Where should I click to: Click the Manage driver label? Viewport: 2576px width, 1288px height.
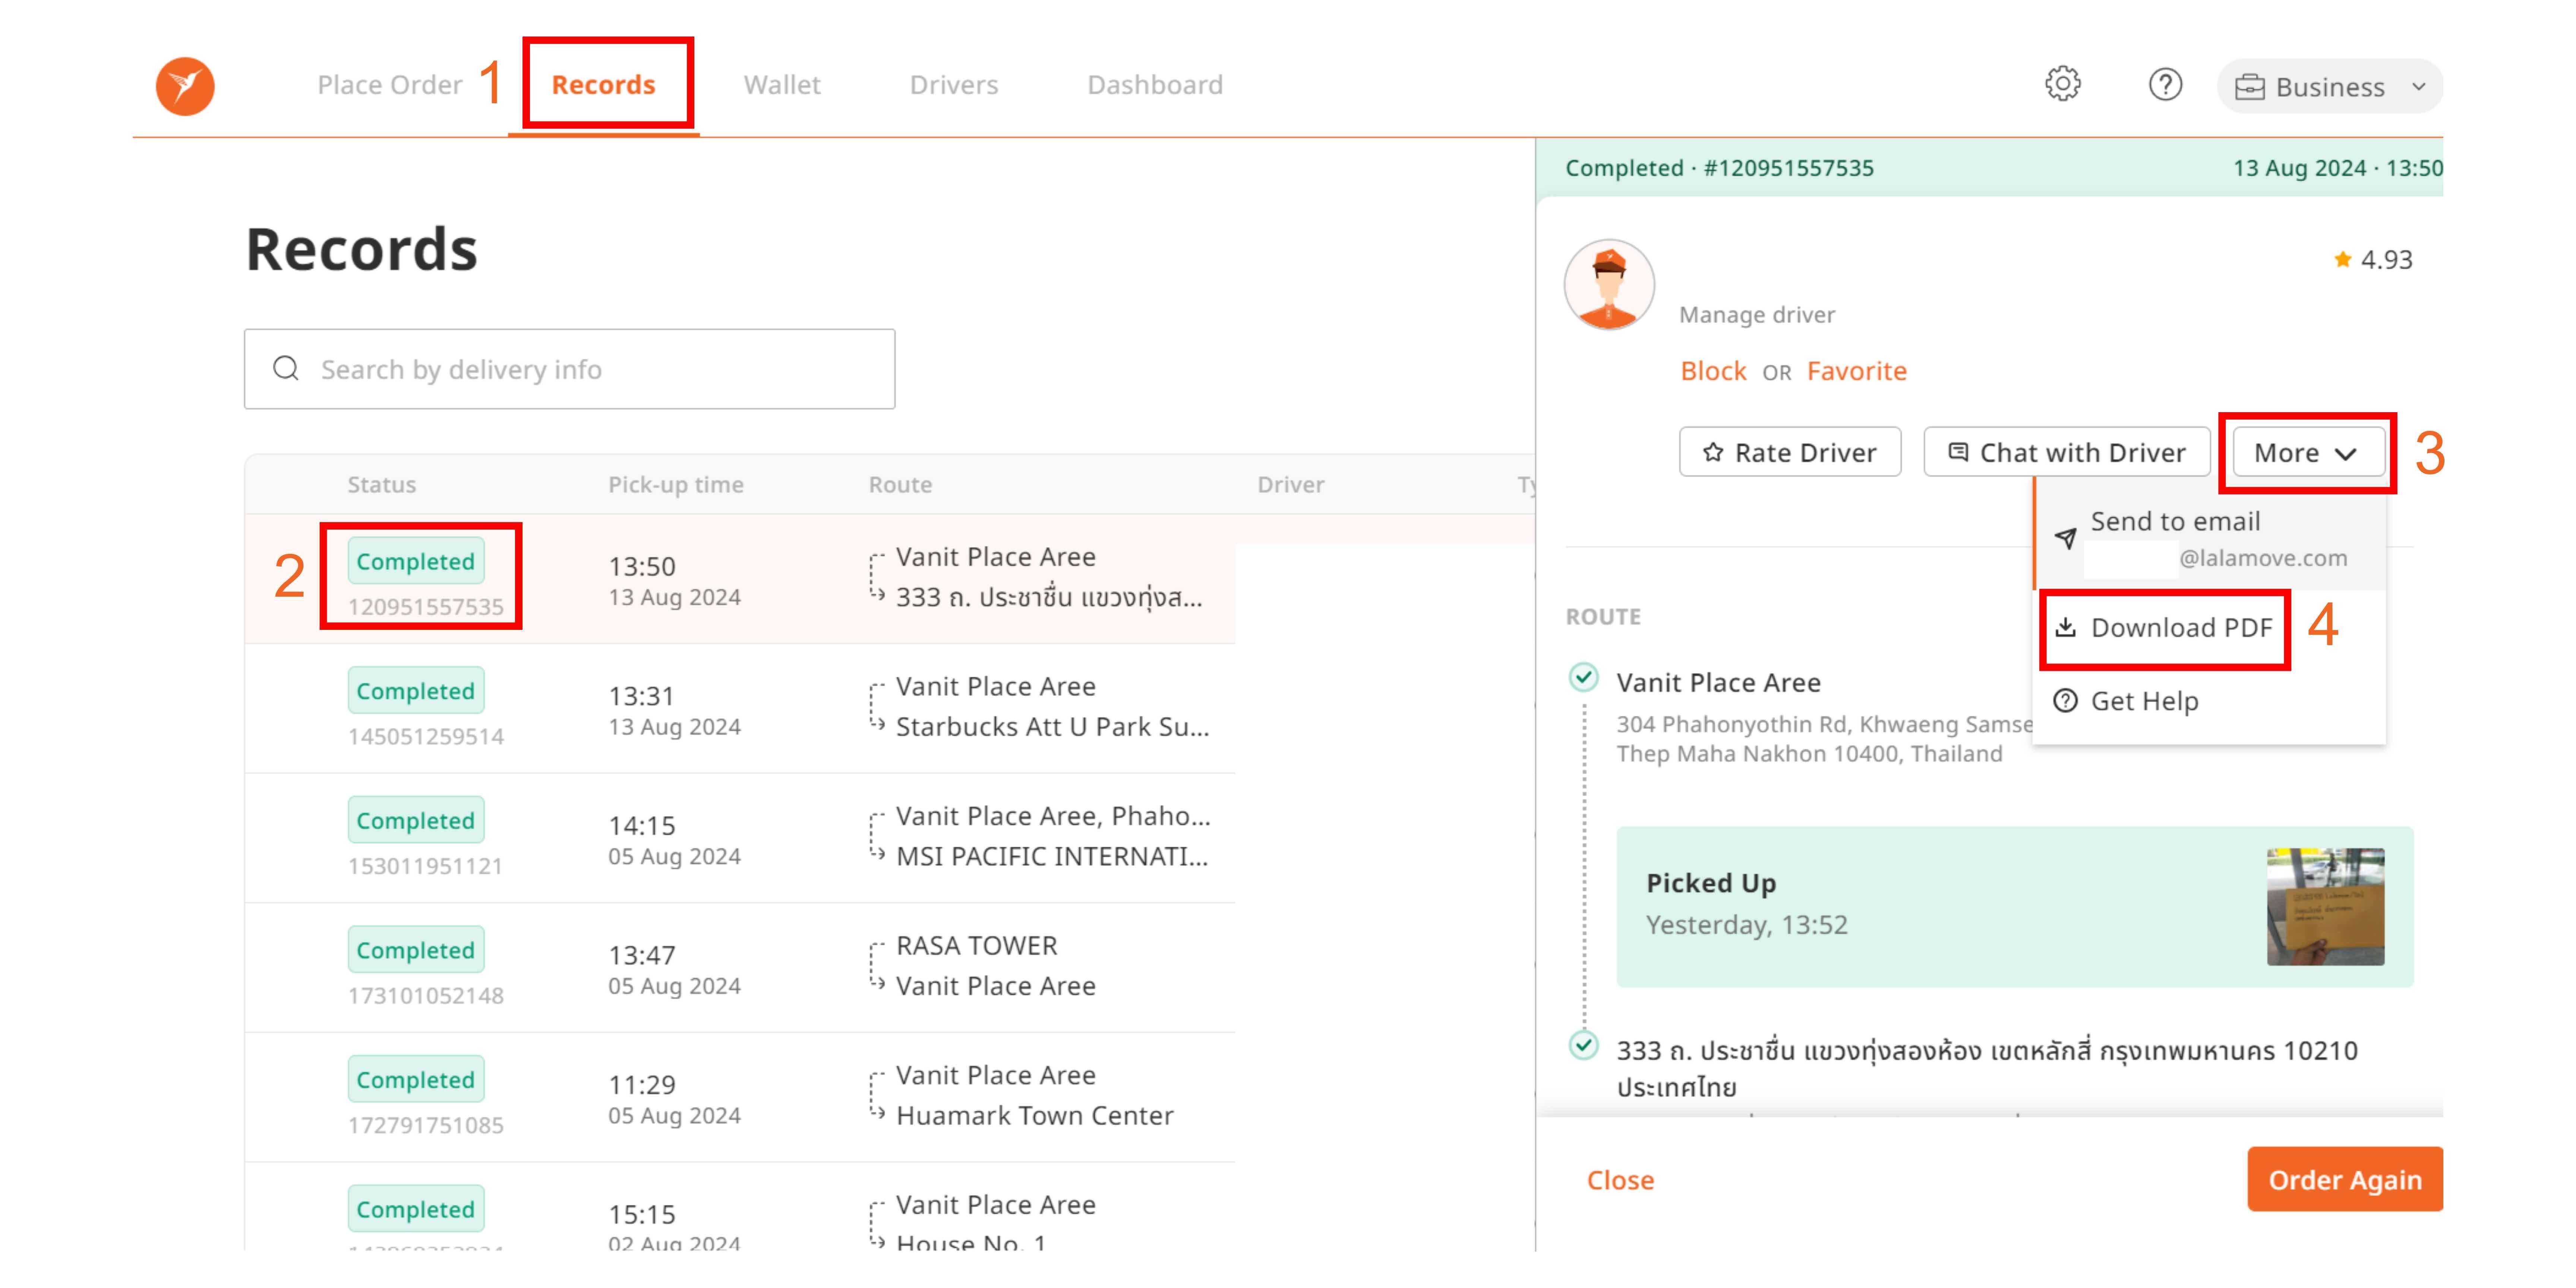pos(1757,315)
